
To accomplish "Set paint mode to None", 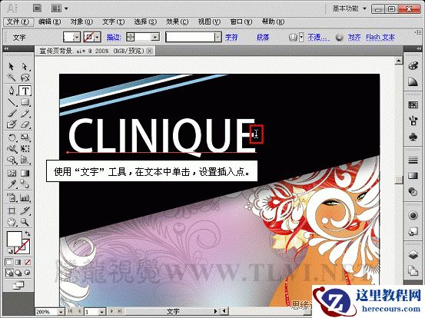I will pos(28,262).
